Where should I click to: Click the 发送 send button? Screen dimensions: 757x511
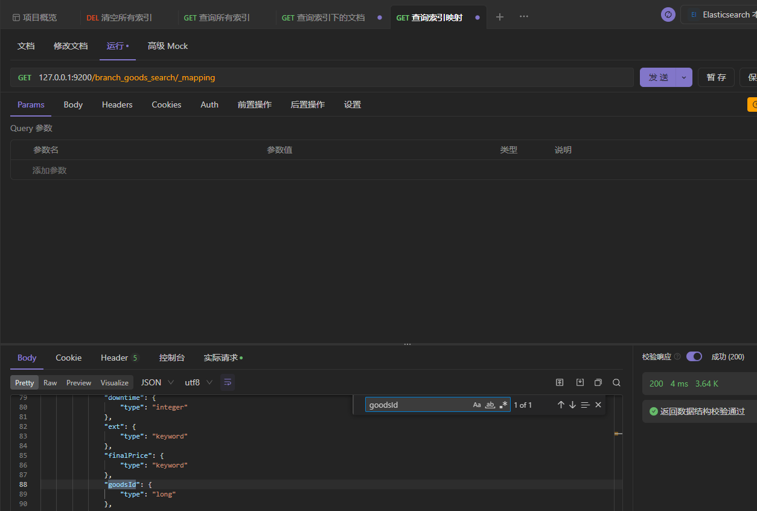(x=658, y=77)
